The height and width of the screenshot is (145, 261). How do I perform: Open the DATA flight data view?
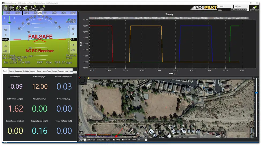click(x=5, y=8)
